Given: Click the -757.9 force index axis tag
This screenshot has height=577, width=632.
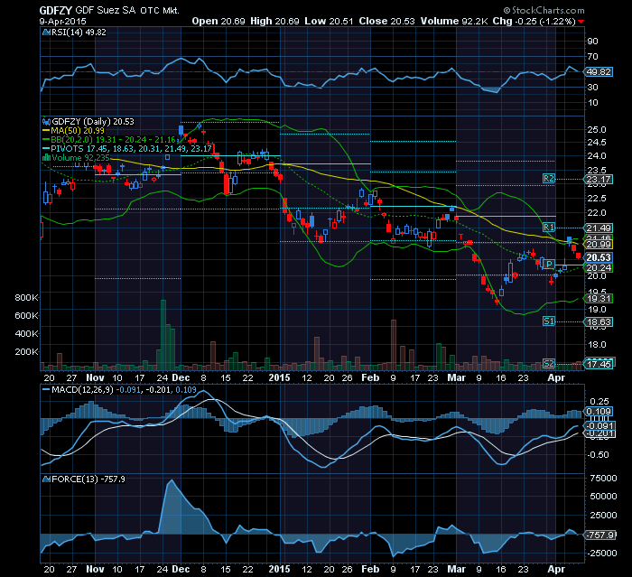Looking at the screenshot, I should 599,535.
